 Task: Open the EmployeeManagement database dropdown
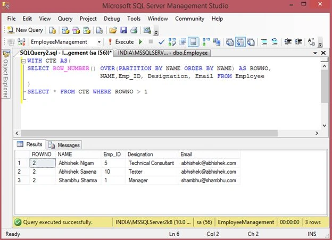[x=98, y=42]
